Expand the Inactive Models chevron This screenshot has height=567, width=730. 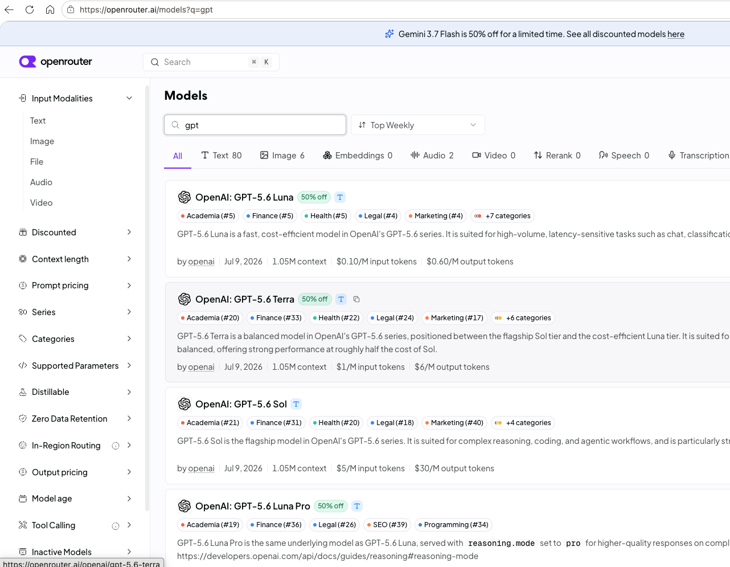click(x=129, y=552)
